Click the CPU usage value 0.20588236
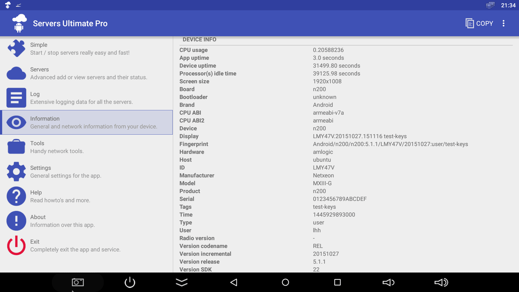The width and height of the screenshot is (519, 292). point(328,50)
